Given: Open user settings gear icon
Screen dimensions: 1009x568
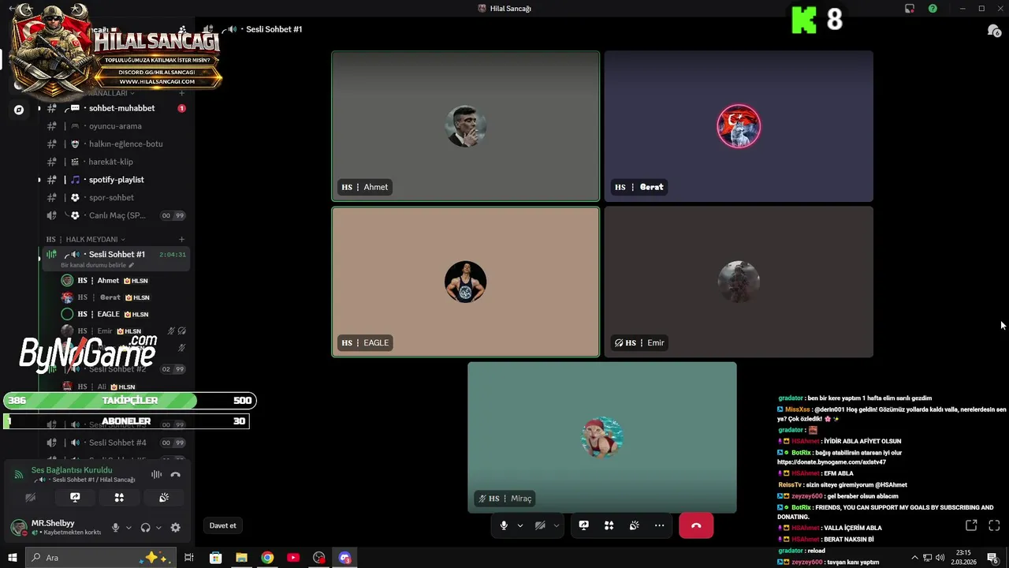Looking at the screenshot, I should click(175, 528).
